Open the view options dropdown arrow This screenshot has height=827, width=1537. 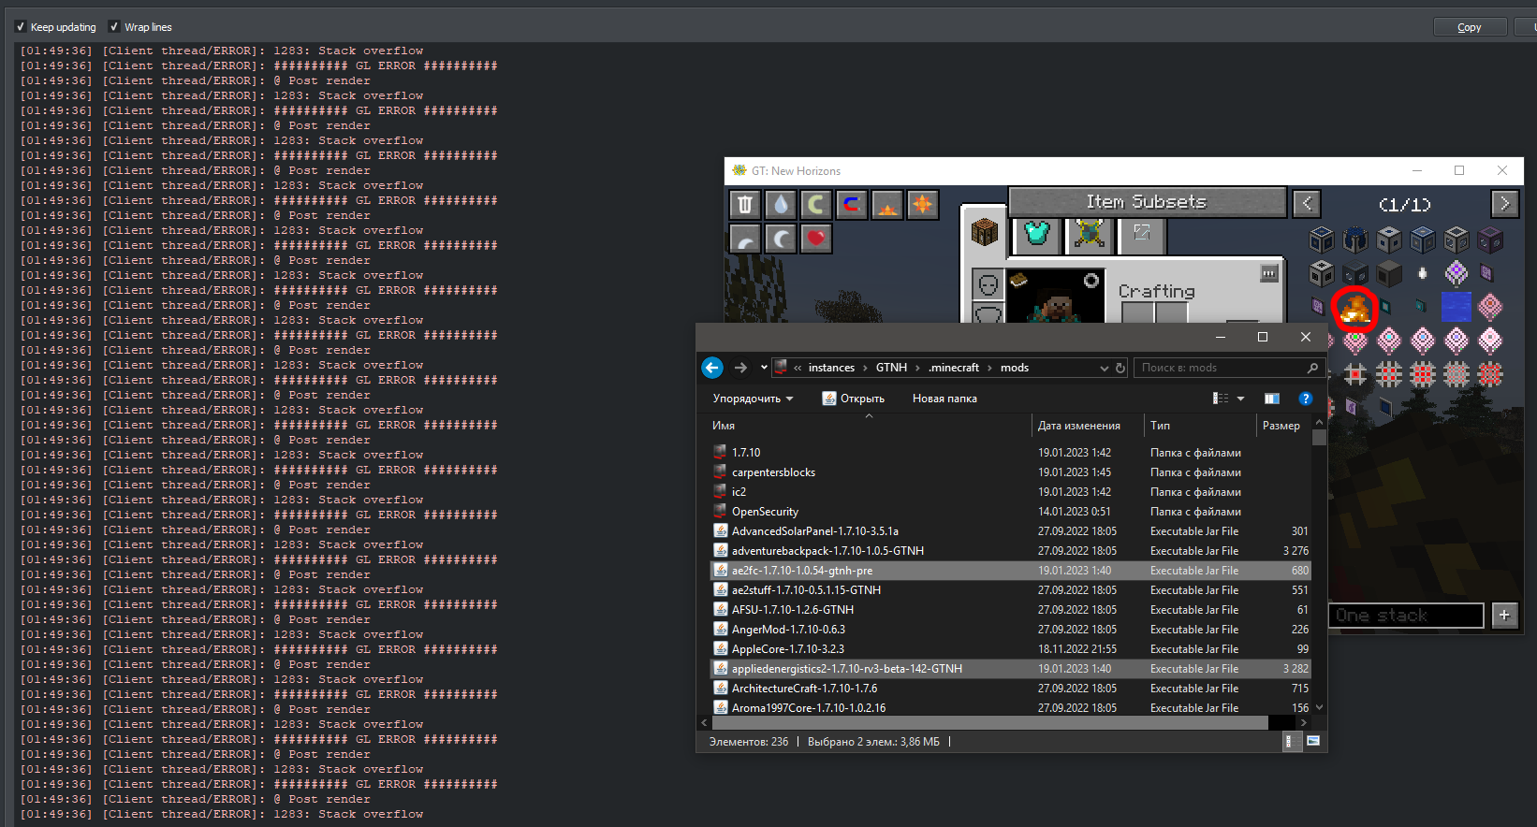pyautogui.click(x=1241, y=399)
